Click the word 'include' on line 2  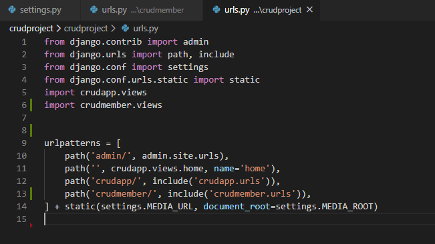[x=216, y=55]
